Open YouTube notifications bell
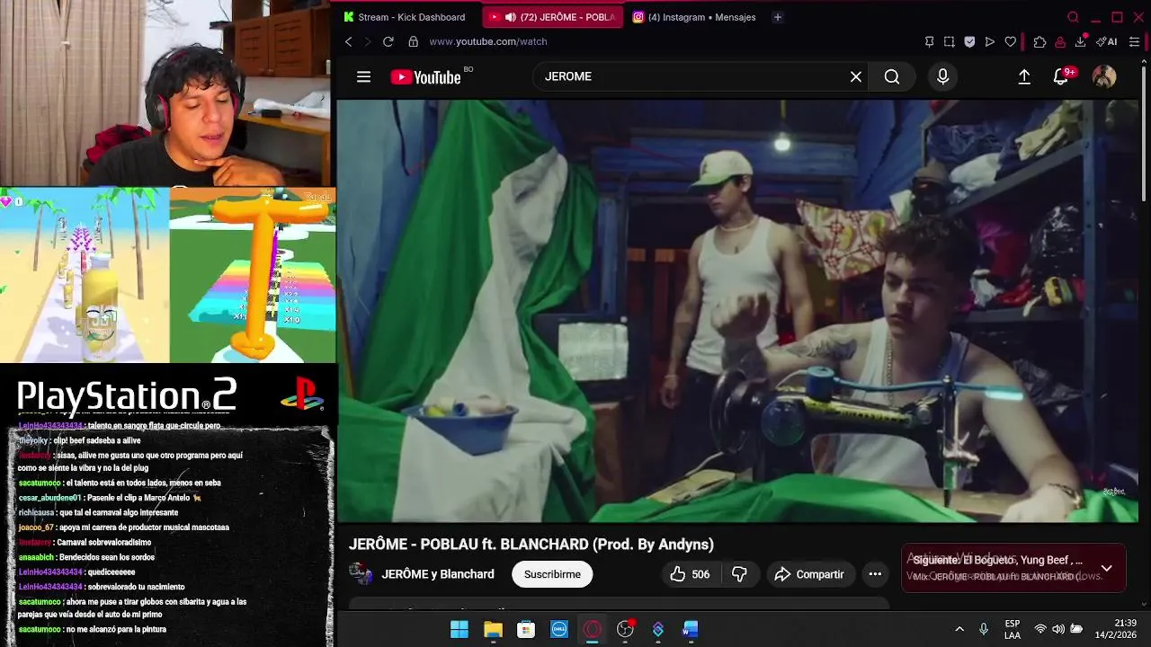 (x=1062, y=77)
